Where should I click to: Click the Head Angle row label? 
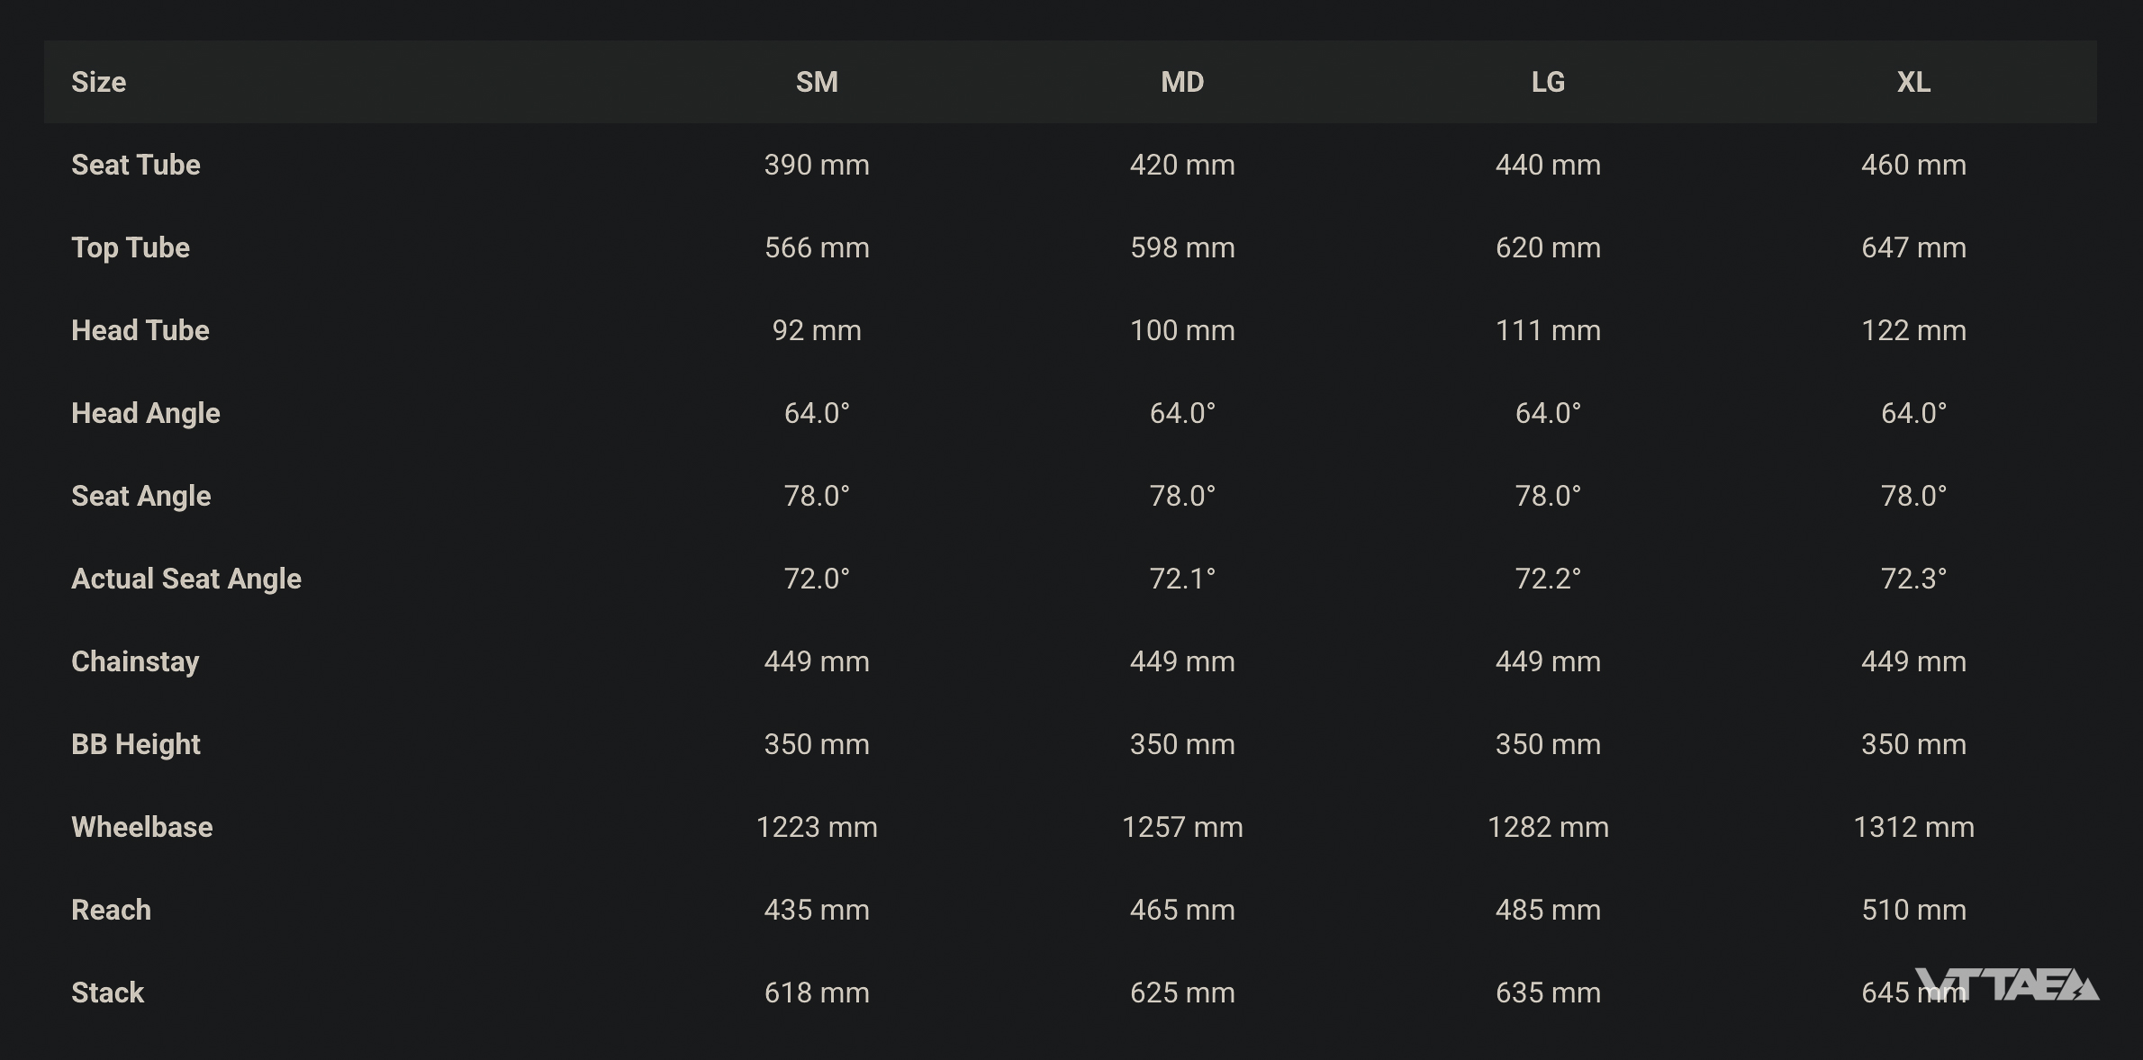146,413
